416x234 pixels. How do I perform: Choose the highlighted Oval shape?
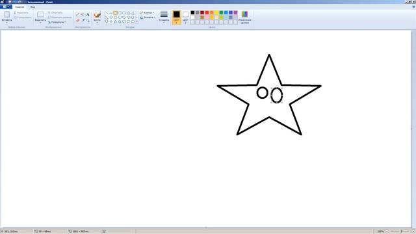coord(116,13)
